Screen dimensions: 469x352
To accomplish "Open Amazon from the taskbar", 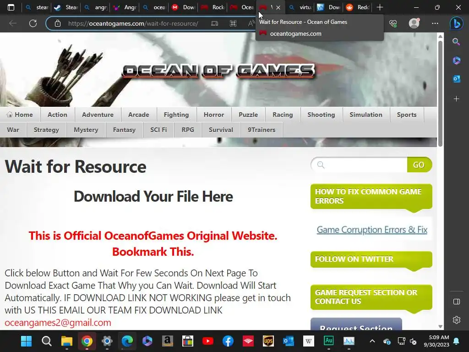I will click(168, 341).
